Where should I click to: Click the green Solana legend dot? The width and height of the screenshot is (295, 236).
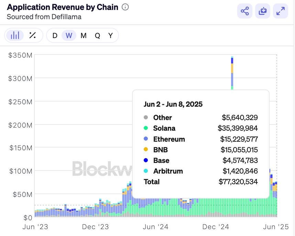point(146,128)
